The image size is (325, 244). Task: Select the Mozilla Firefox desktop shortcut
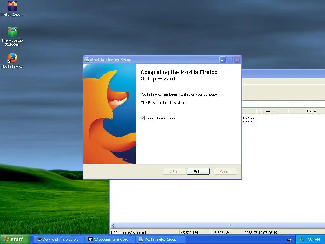point(12,61)
